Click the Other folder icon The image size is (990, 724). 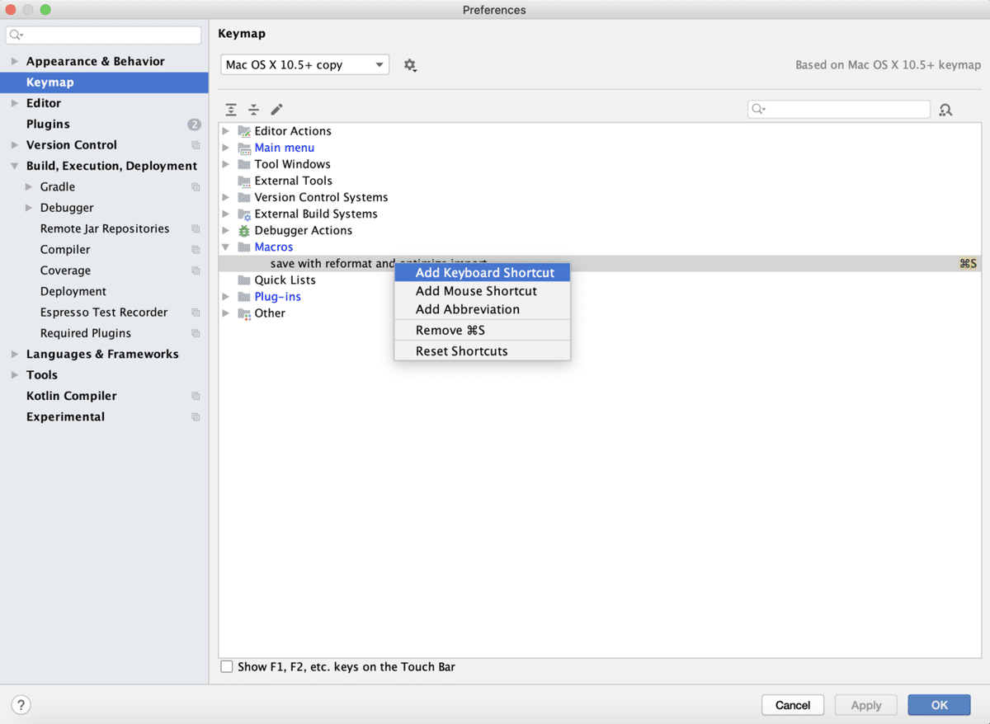coord(244,313)
